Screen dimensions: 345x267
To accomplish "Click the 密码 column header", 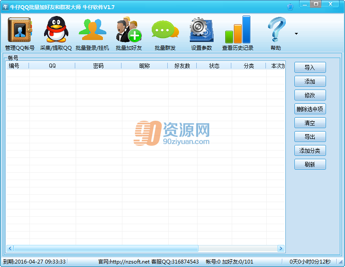I will tap(98, 66).
